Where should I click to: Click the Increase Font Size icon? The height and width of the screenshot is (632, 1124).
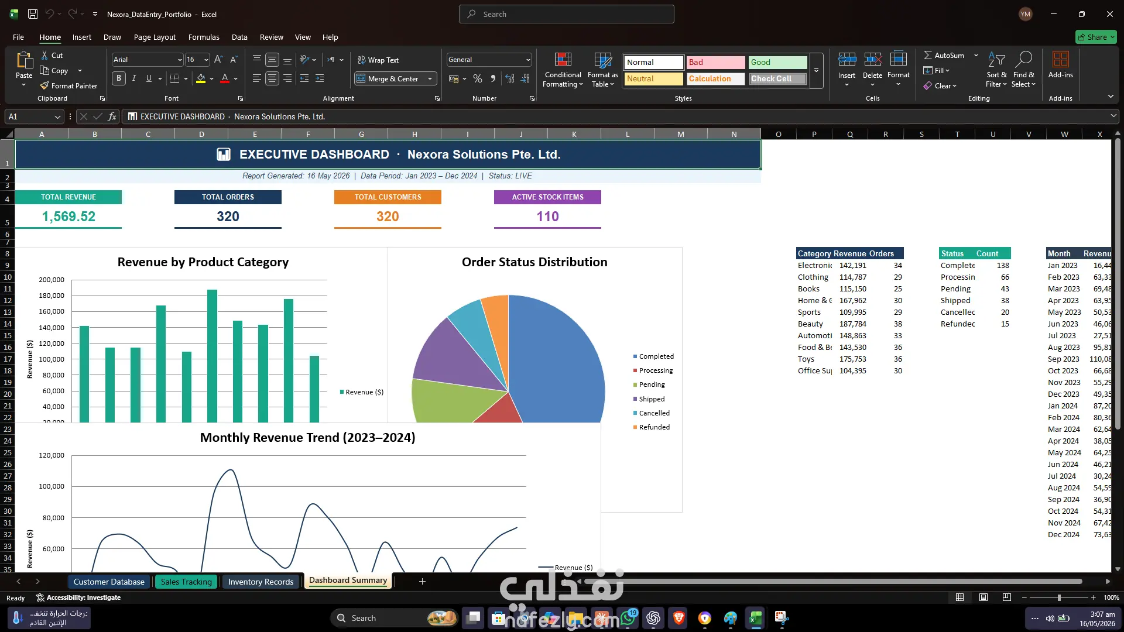pyautogui.click(x=218, y=59)
